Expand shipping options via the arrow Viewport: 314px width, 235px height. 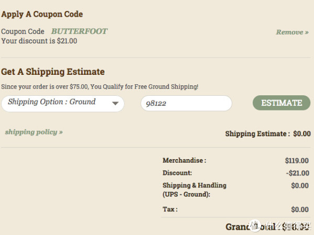click(x=115, y=104)
